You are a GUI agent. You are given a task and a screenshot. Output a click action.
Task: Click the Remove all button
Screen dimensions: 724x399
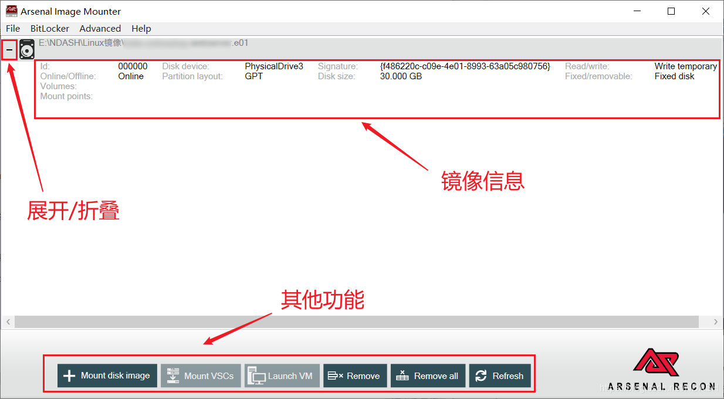[428, 376]
